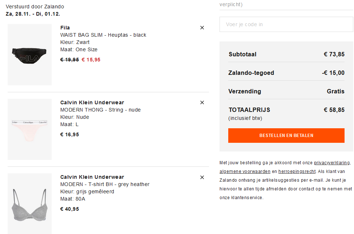Open the herroepingsrecht link
The image size is (354, 234).
point(297,172)
